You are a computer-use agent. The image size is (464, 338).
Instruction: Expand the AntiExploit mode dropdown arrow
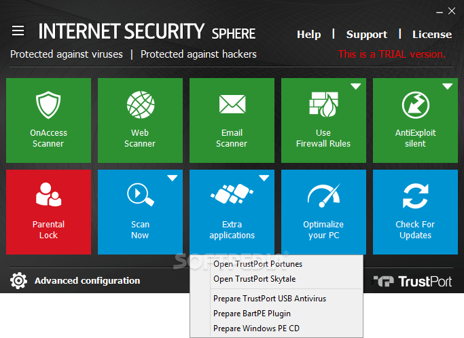pyautogui.click(x=447, y=87)
